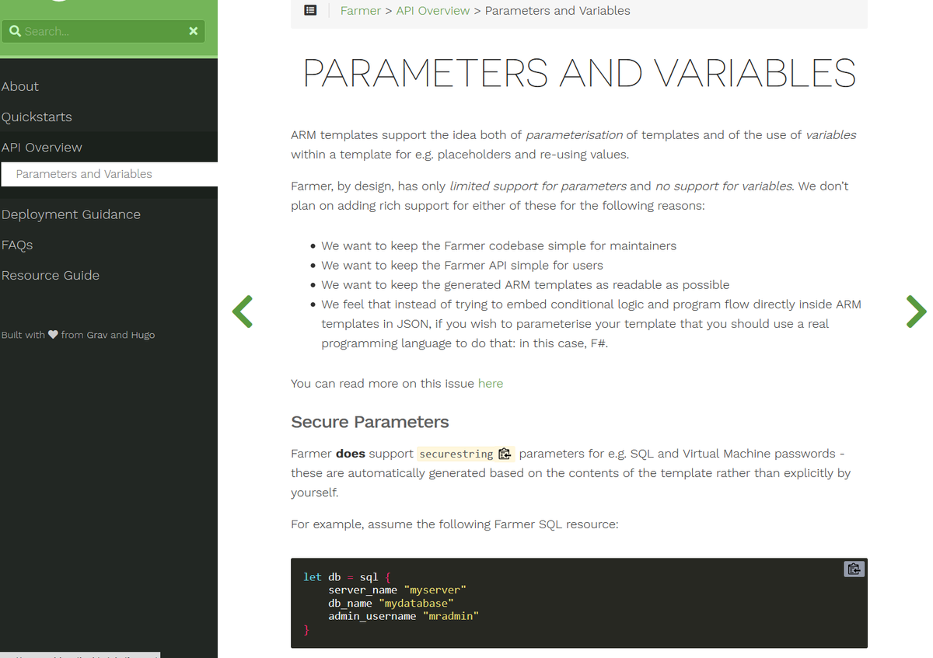The image size is (933, 658).
Task: Click 'Parameters and Variables' breadcrumb text
Action: pos(557,11)
